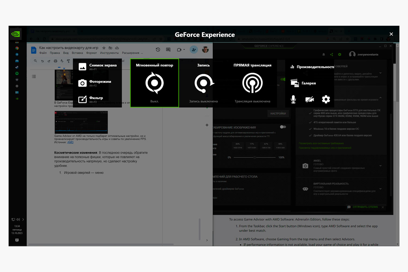Open the taskbar settings gear icon
Screen dimensions: 408x272
coord(17,86)
